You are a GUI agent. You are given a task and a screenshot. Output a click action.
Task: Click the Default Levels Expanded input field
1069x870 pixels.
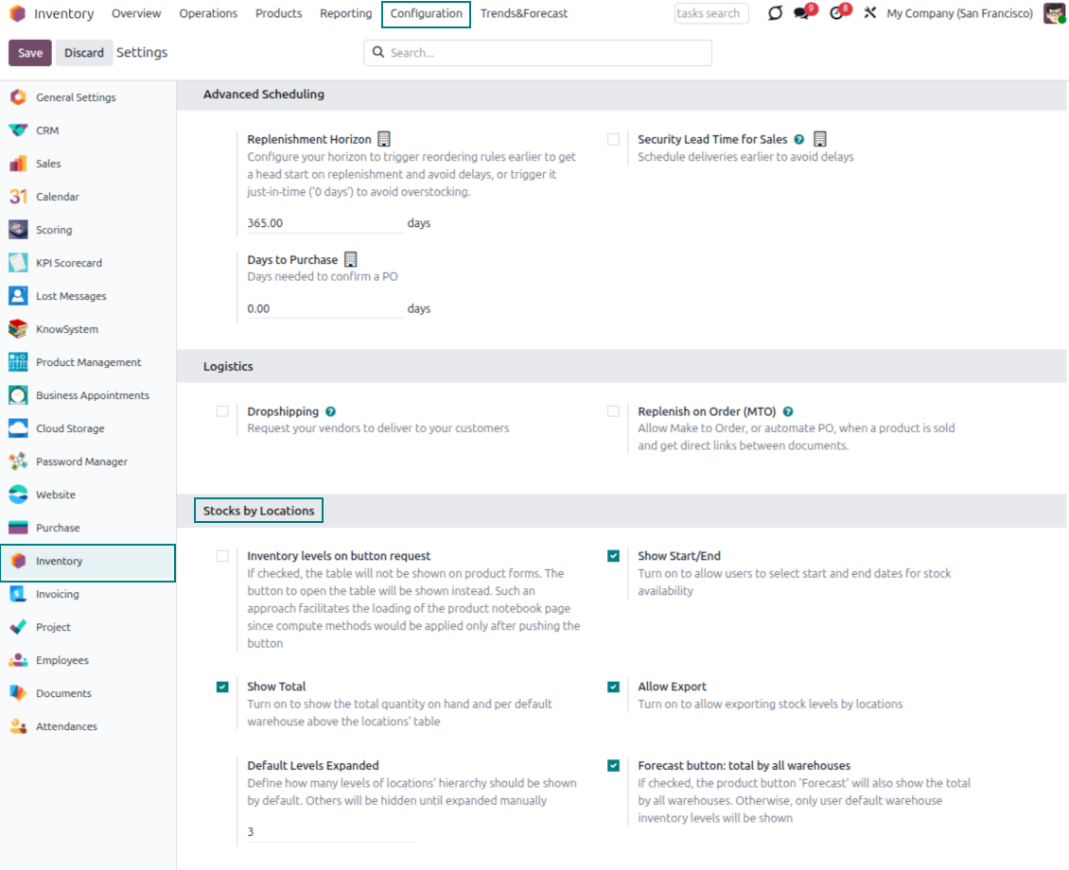(322, 831)
